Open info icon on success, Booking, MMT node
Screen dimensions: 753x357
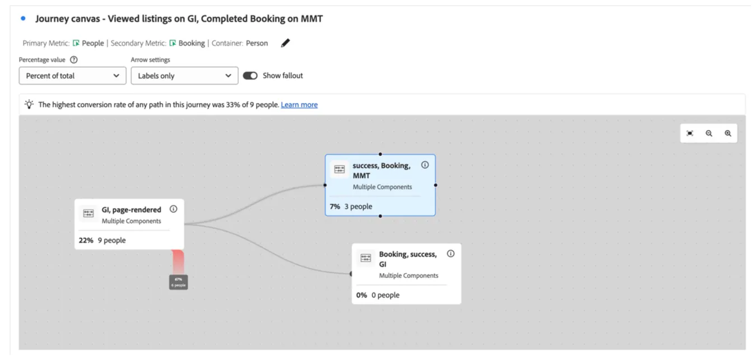[x=425, y=165]
